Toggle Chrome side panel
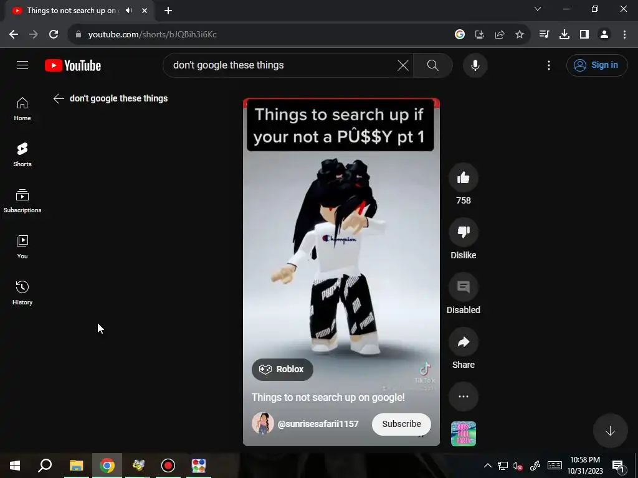The height and width of the screenshot is (478, 638). coord(584,35)
